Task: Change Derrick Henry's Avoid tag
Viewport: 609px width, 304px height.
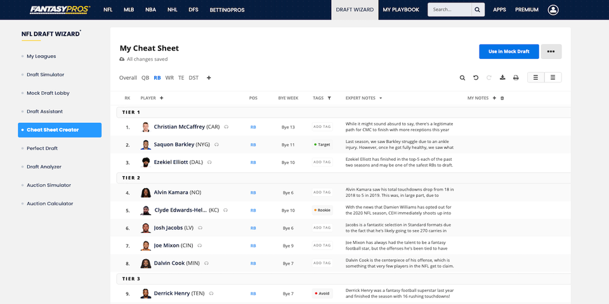Action: click(322, 293)
